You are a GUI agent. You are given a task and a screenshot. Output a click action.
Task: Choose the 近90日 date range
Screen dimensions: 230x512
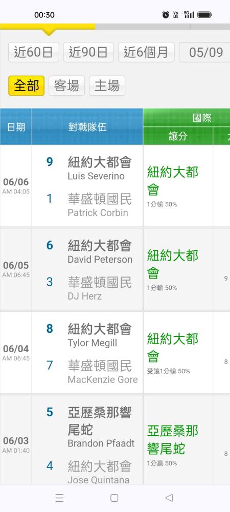click(88, 52)
